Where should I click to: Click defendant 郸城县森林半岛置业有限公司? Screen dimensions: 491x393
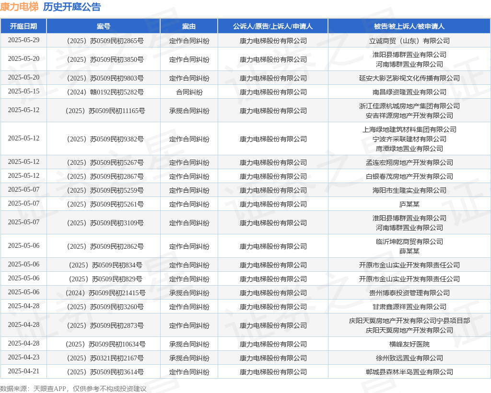[x=409, y=372]
